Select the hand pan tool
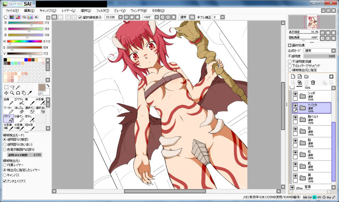 pyautogui.click(x=24, y=93)
